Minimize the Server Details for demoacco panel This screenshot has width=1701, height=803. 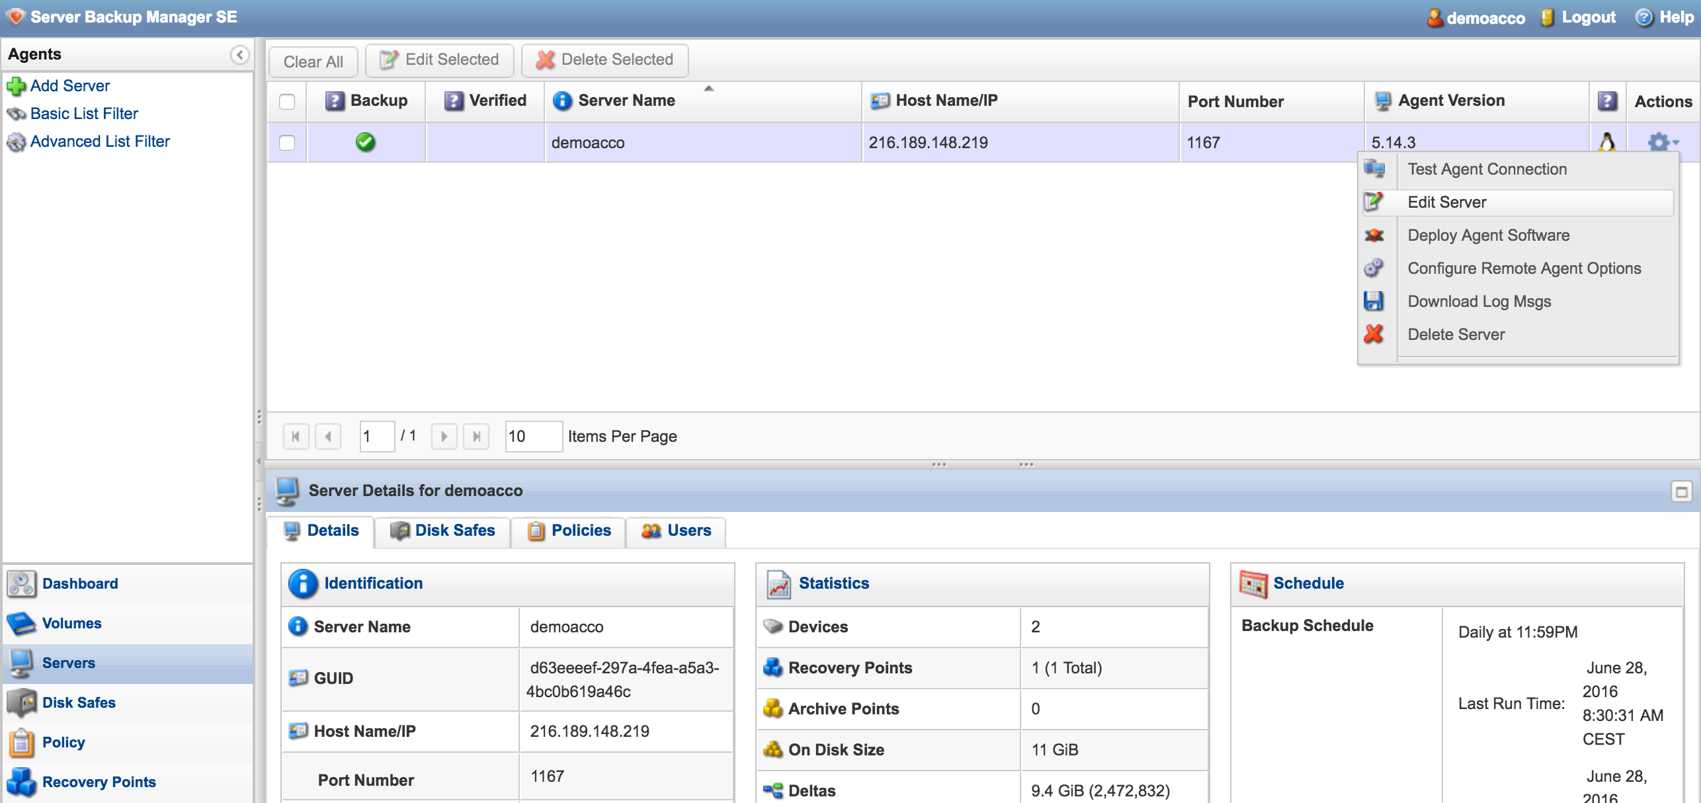(1680, 491)
